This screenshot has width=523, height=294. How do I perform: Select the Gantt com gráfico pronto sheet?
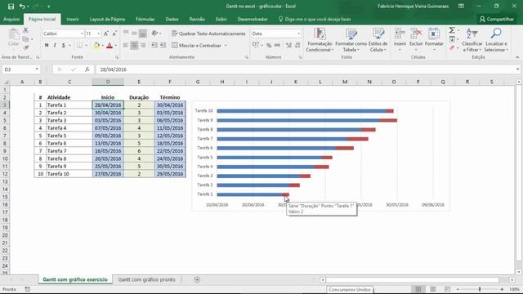(146, 279)
